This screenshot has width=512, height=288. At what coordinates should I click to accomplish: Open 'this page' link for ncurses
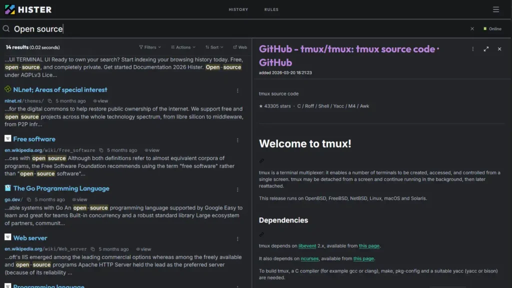tap(363, 258)
